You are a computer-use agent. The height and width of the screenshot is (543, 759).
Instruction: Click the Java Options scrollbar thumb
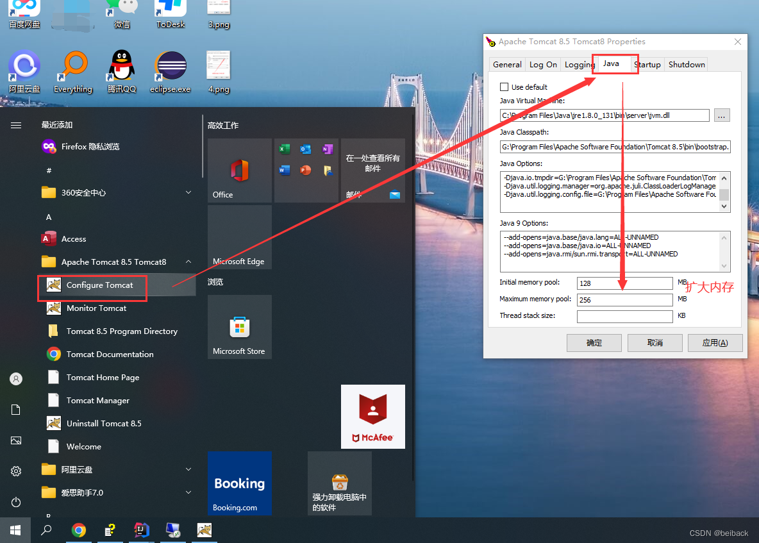[x=724, y=194]
